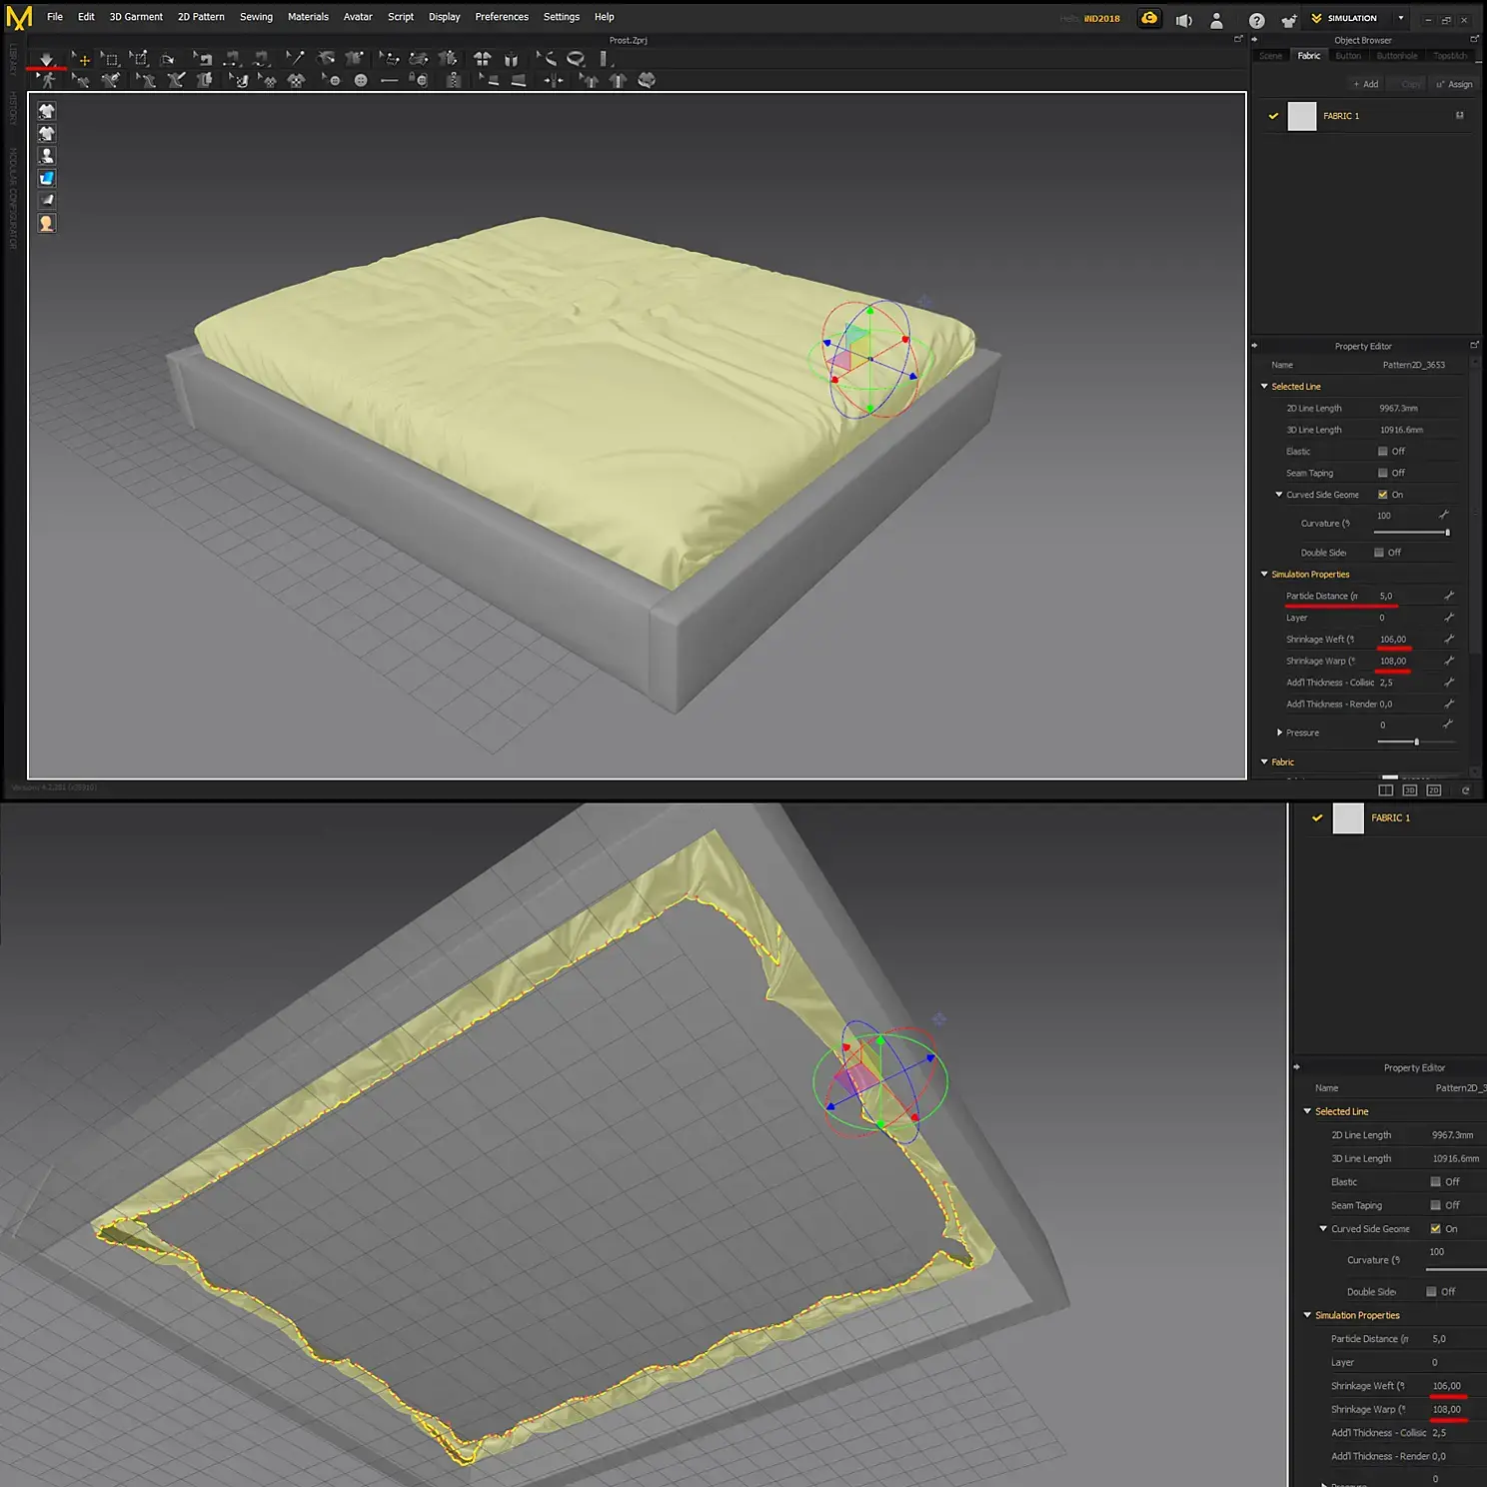The width and height of the screenshot is (1487, 1487).
Task: Toggle Elastic checkbox in the lower Property Editor
Action: click(1436, 1182)
